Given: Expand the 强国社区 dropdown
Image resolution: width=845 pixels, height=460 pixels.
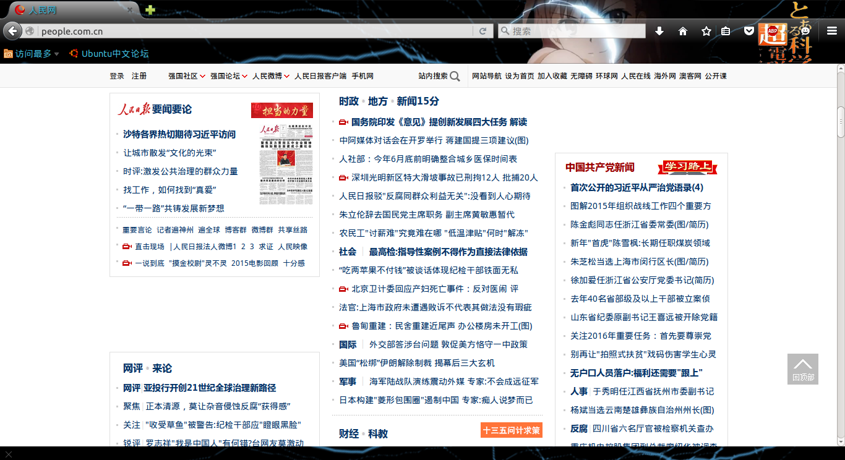Looking at the screenshot, I should (x=202, y=77).
